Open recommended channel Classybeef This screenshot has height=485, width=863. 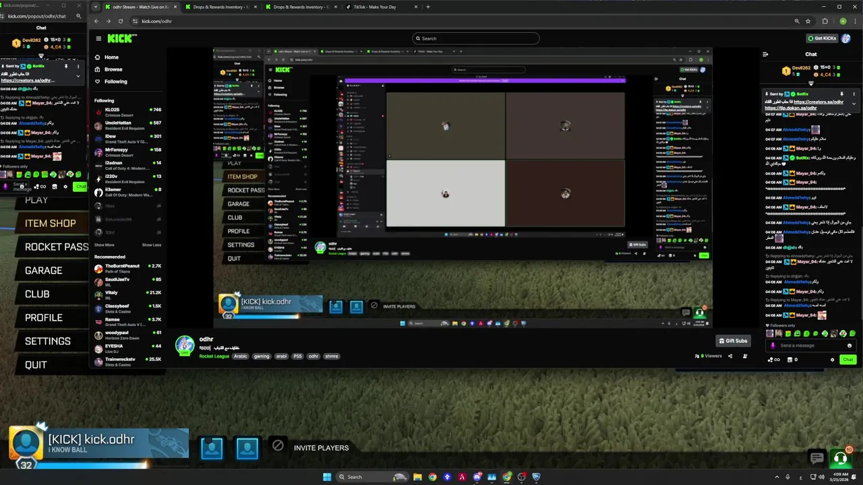(x=127, y=309)
